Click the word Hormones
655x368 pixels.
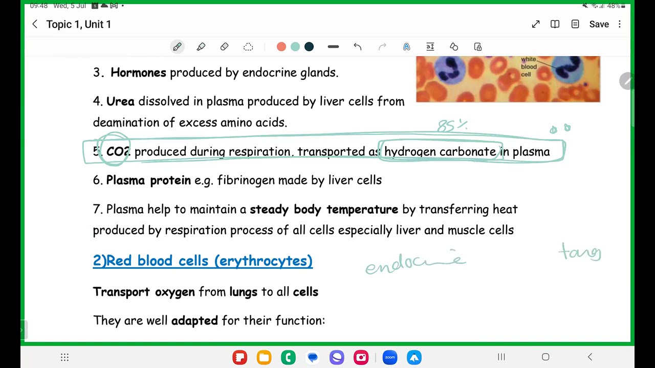(138, 73)
